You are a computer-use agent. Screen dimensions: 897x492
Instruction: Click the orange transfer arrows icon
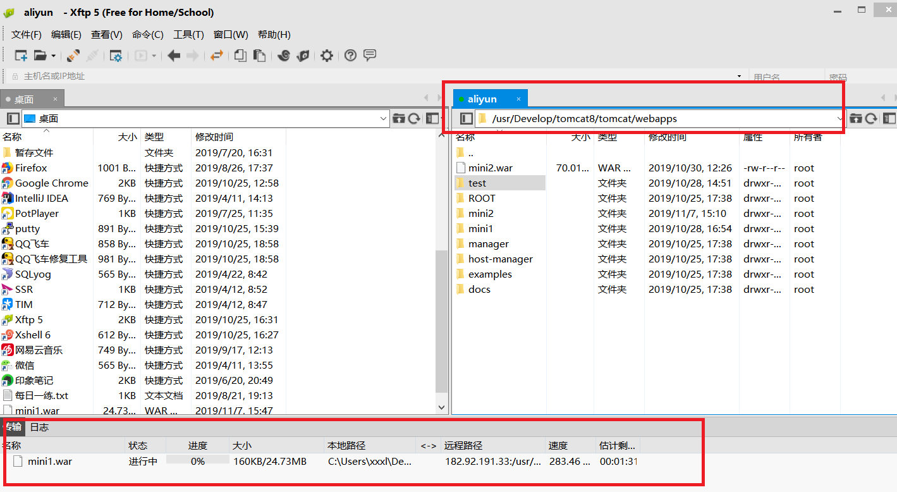pos(217,56)
